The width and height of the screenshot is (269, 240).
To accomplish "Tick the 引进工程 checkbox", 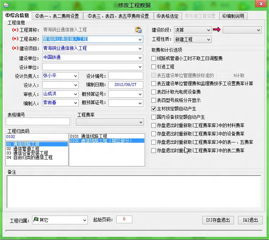I will [153, 67].
